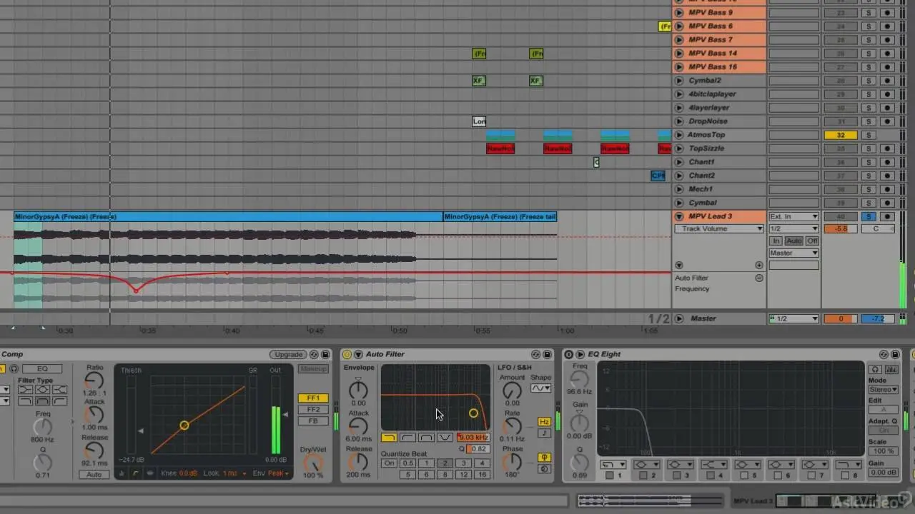Save the Auto Filter preset with disk icon

(x=548, y=354)
